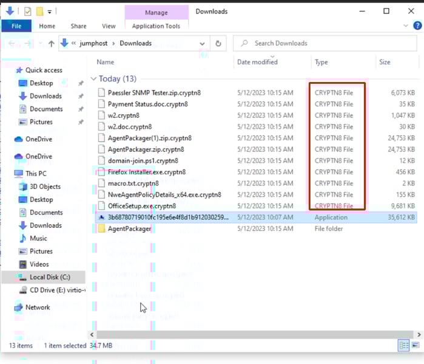424x364 pixels.
Task: Refresh the Downloads folder view
Action: pyautogui.click(x=218, y=43)
